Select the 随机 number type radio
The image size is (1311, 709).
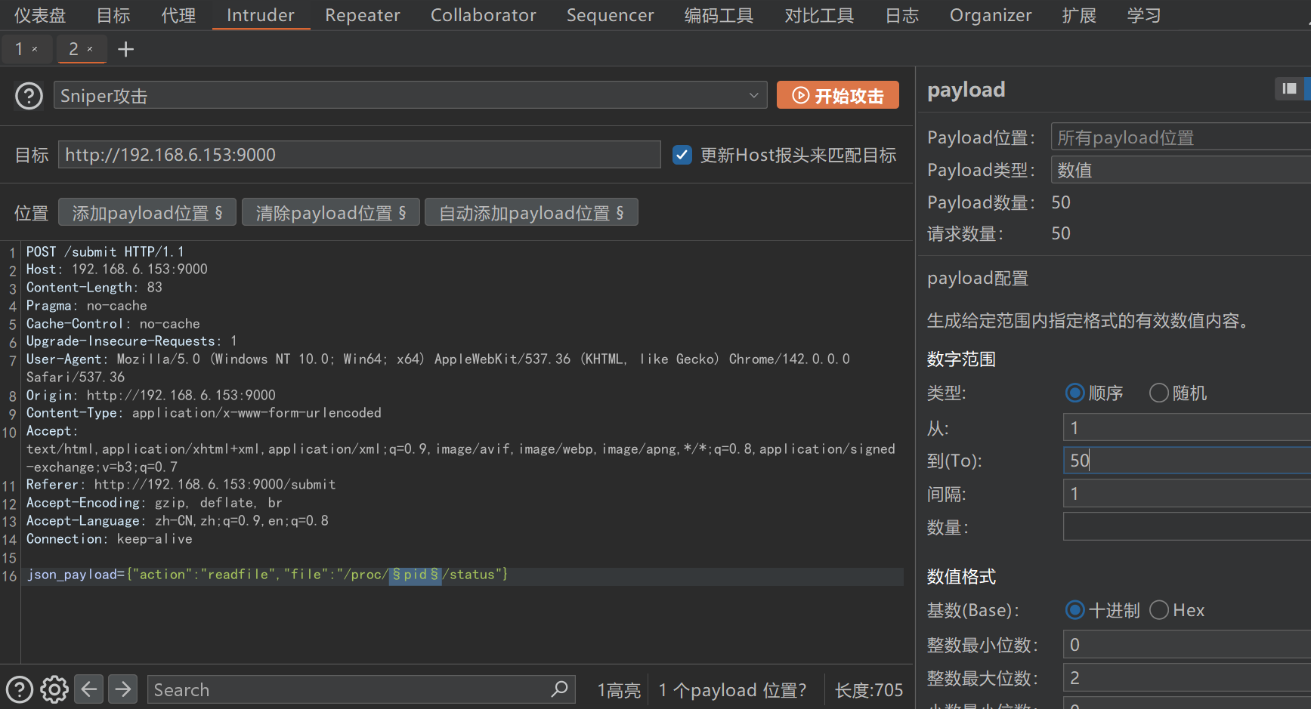[x=1158, y=393]
